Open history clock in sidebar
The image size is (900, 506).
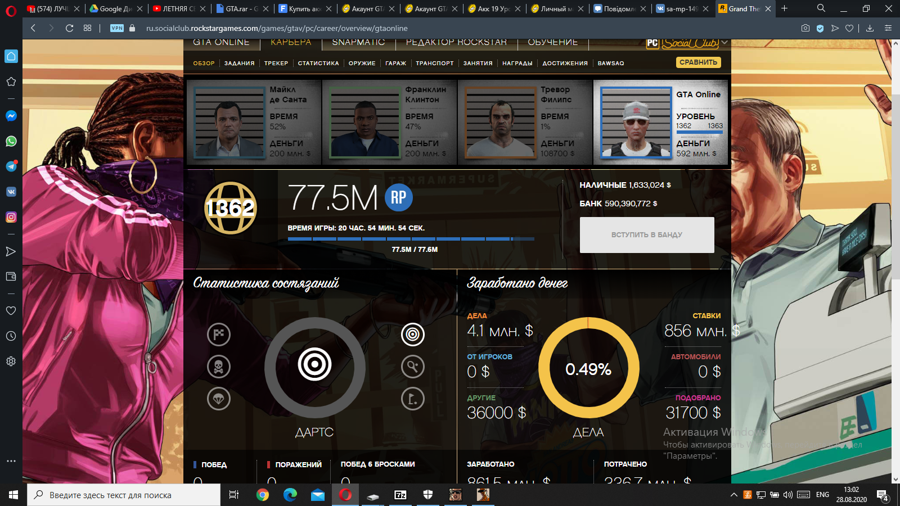pyautogui.click(x=11, y=336)
